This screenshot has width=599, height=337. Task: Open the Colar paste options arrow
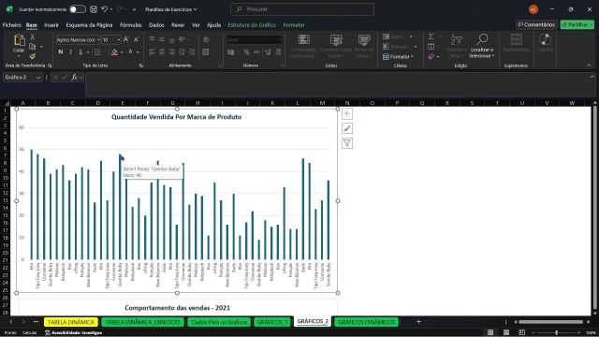19,56
